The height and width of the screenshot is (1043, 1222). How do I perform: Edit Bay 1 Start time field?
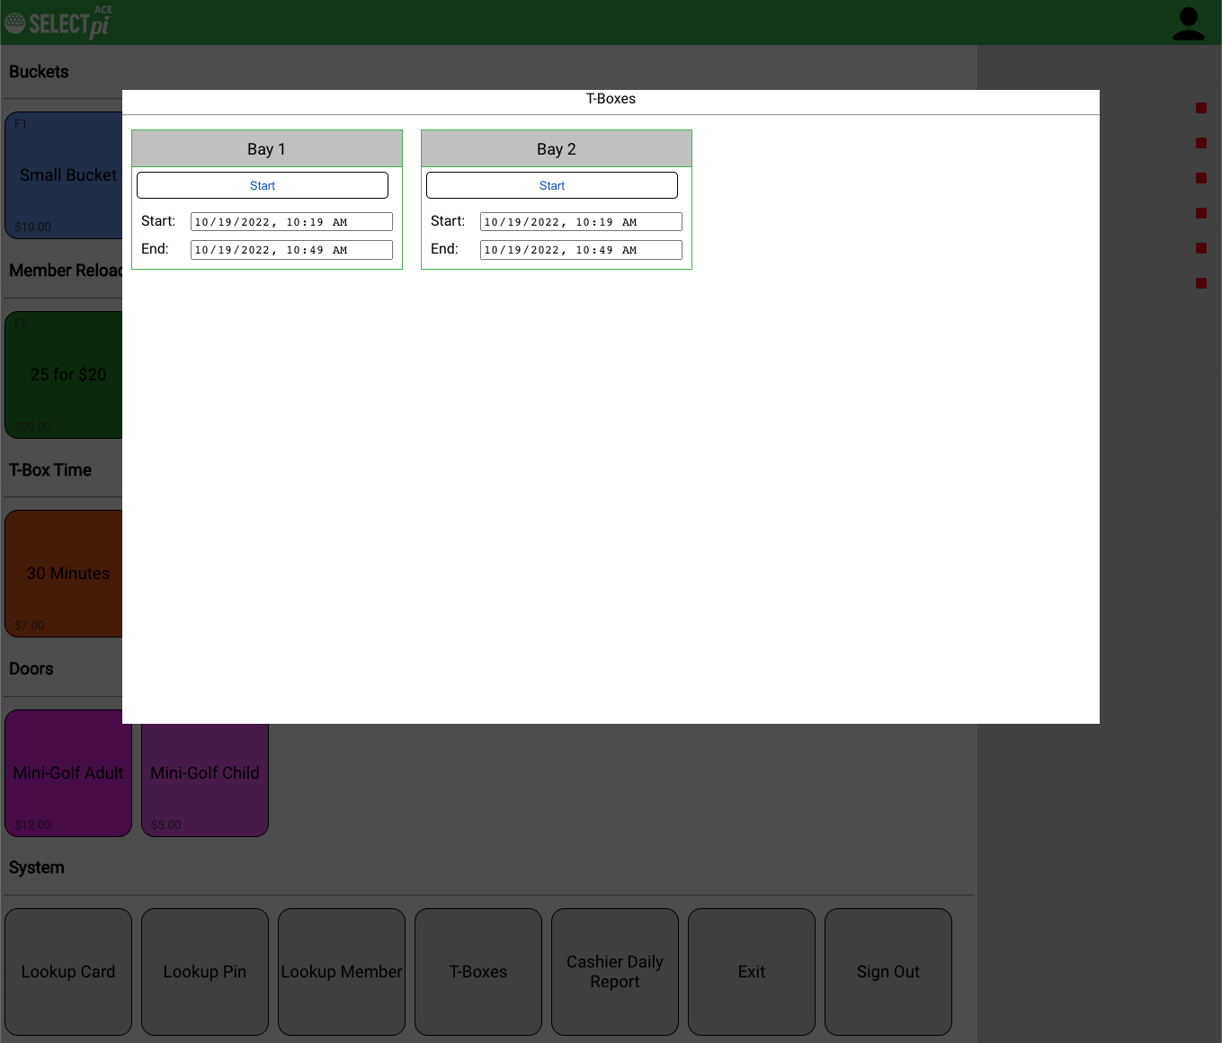(x=291, y=222)
